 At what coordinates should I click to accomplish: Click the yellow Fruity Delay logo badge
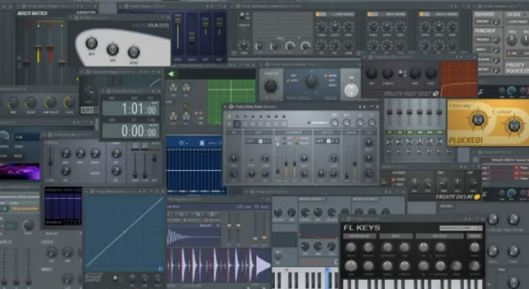pyautogui.click(x=477, y=197)
